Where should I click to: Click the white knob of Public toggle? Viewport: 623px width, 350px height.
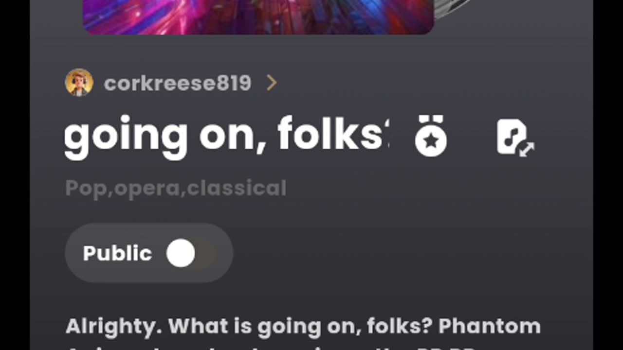181,253
